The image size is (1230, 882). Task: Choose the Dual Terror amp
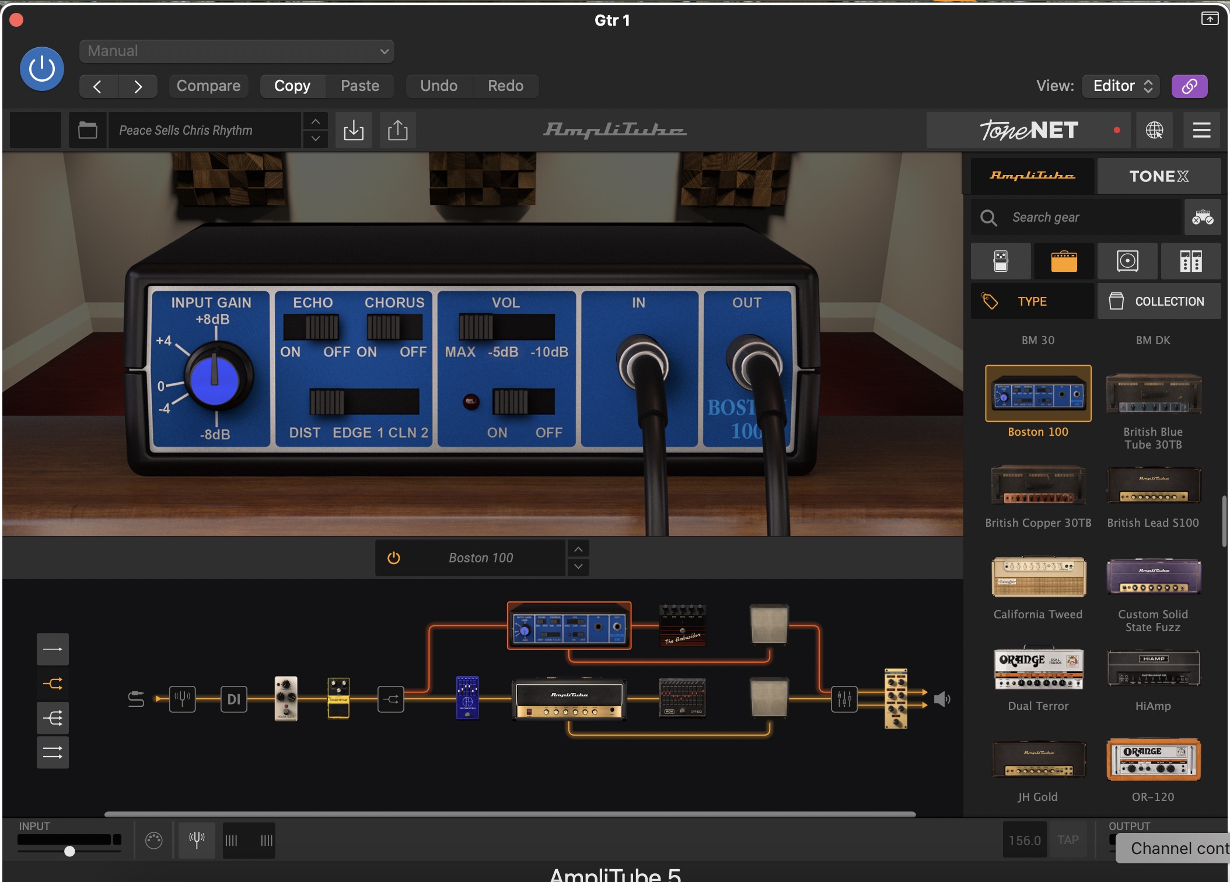1038,668
